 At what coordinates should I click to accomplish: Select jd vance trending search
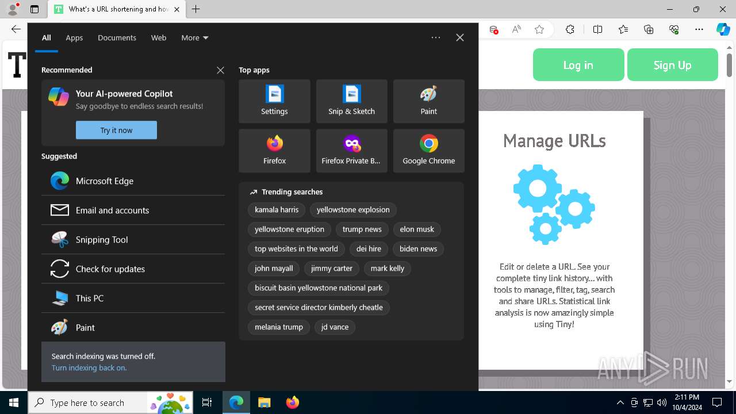tap(335, 327)
